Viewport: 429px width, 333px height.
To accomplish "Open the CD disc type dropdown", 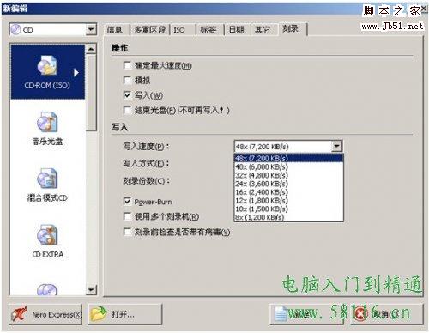I will pyautogui.click(x=91, y=29).
